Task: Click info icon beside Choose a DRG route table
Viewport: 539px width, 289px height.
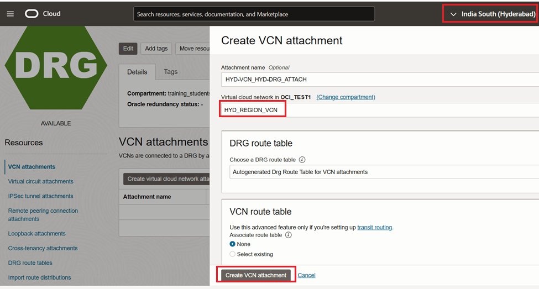Action: tap(302, 160)
